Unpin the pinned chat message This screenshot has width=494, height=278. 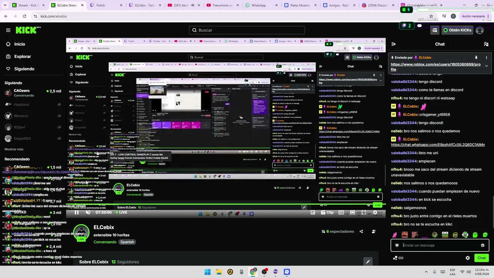click(x=476, y=58)
